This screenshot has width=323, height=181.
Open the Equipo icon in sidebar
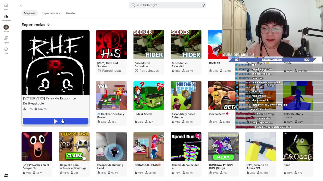6,38
